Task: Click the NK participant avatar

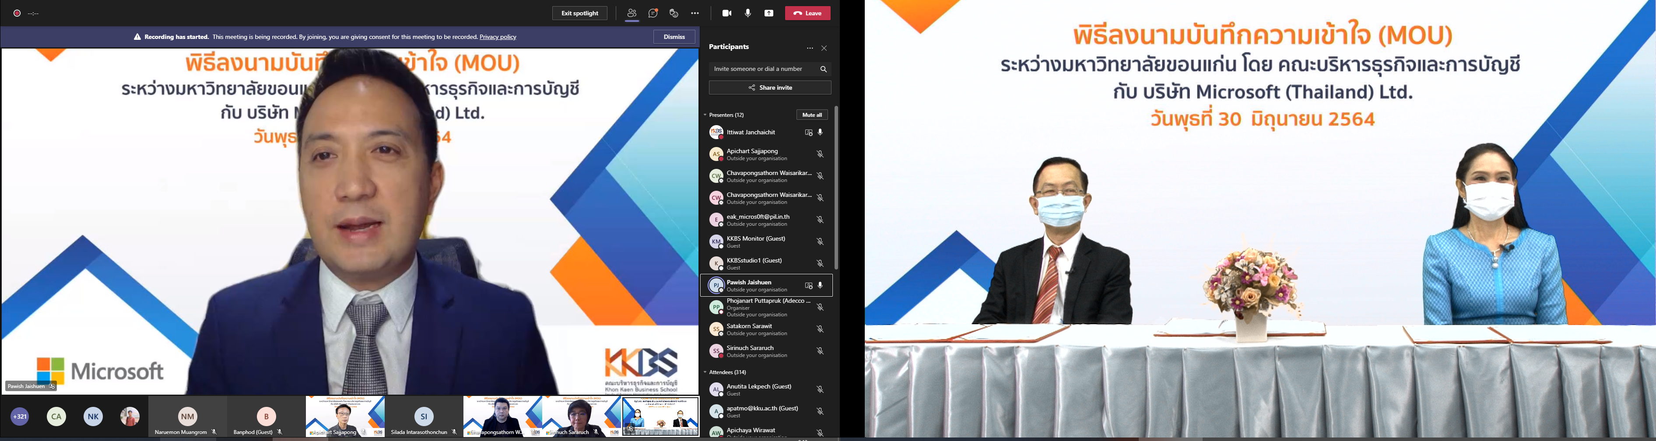Action: (x=93, y=416)
